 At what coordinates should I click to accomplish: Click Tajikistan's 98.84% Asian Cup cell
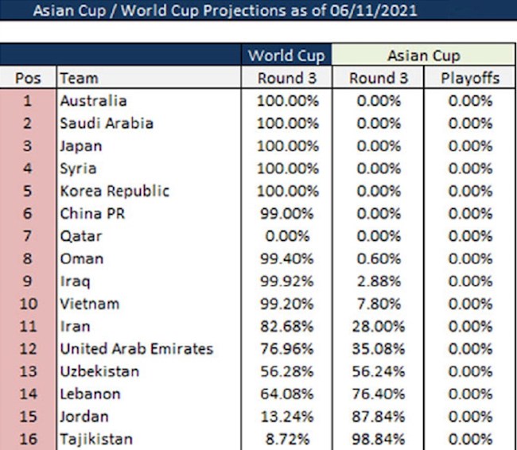coord(378,439)
